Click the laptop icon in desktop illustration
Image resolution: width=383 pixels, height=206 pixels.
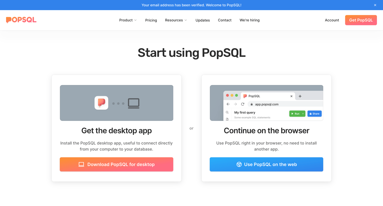click(x=134, y=103)
